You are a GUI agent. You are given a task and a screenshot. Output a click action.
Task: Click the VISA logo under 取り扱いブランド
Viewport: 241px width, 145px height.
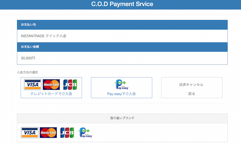[30, 133]
